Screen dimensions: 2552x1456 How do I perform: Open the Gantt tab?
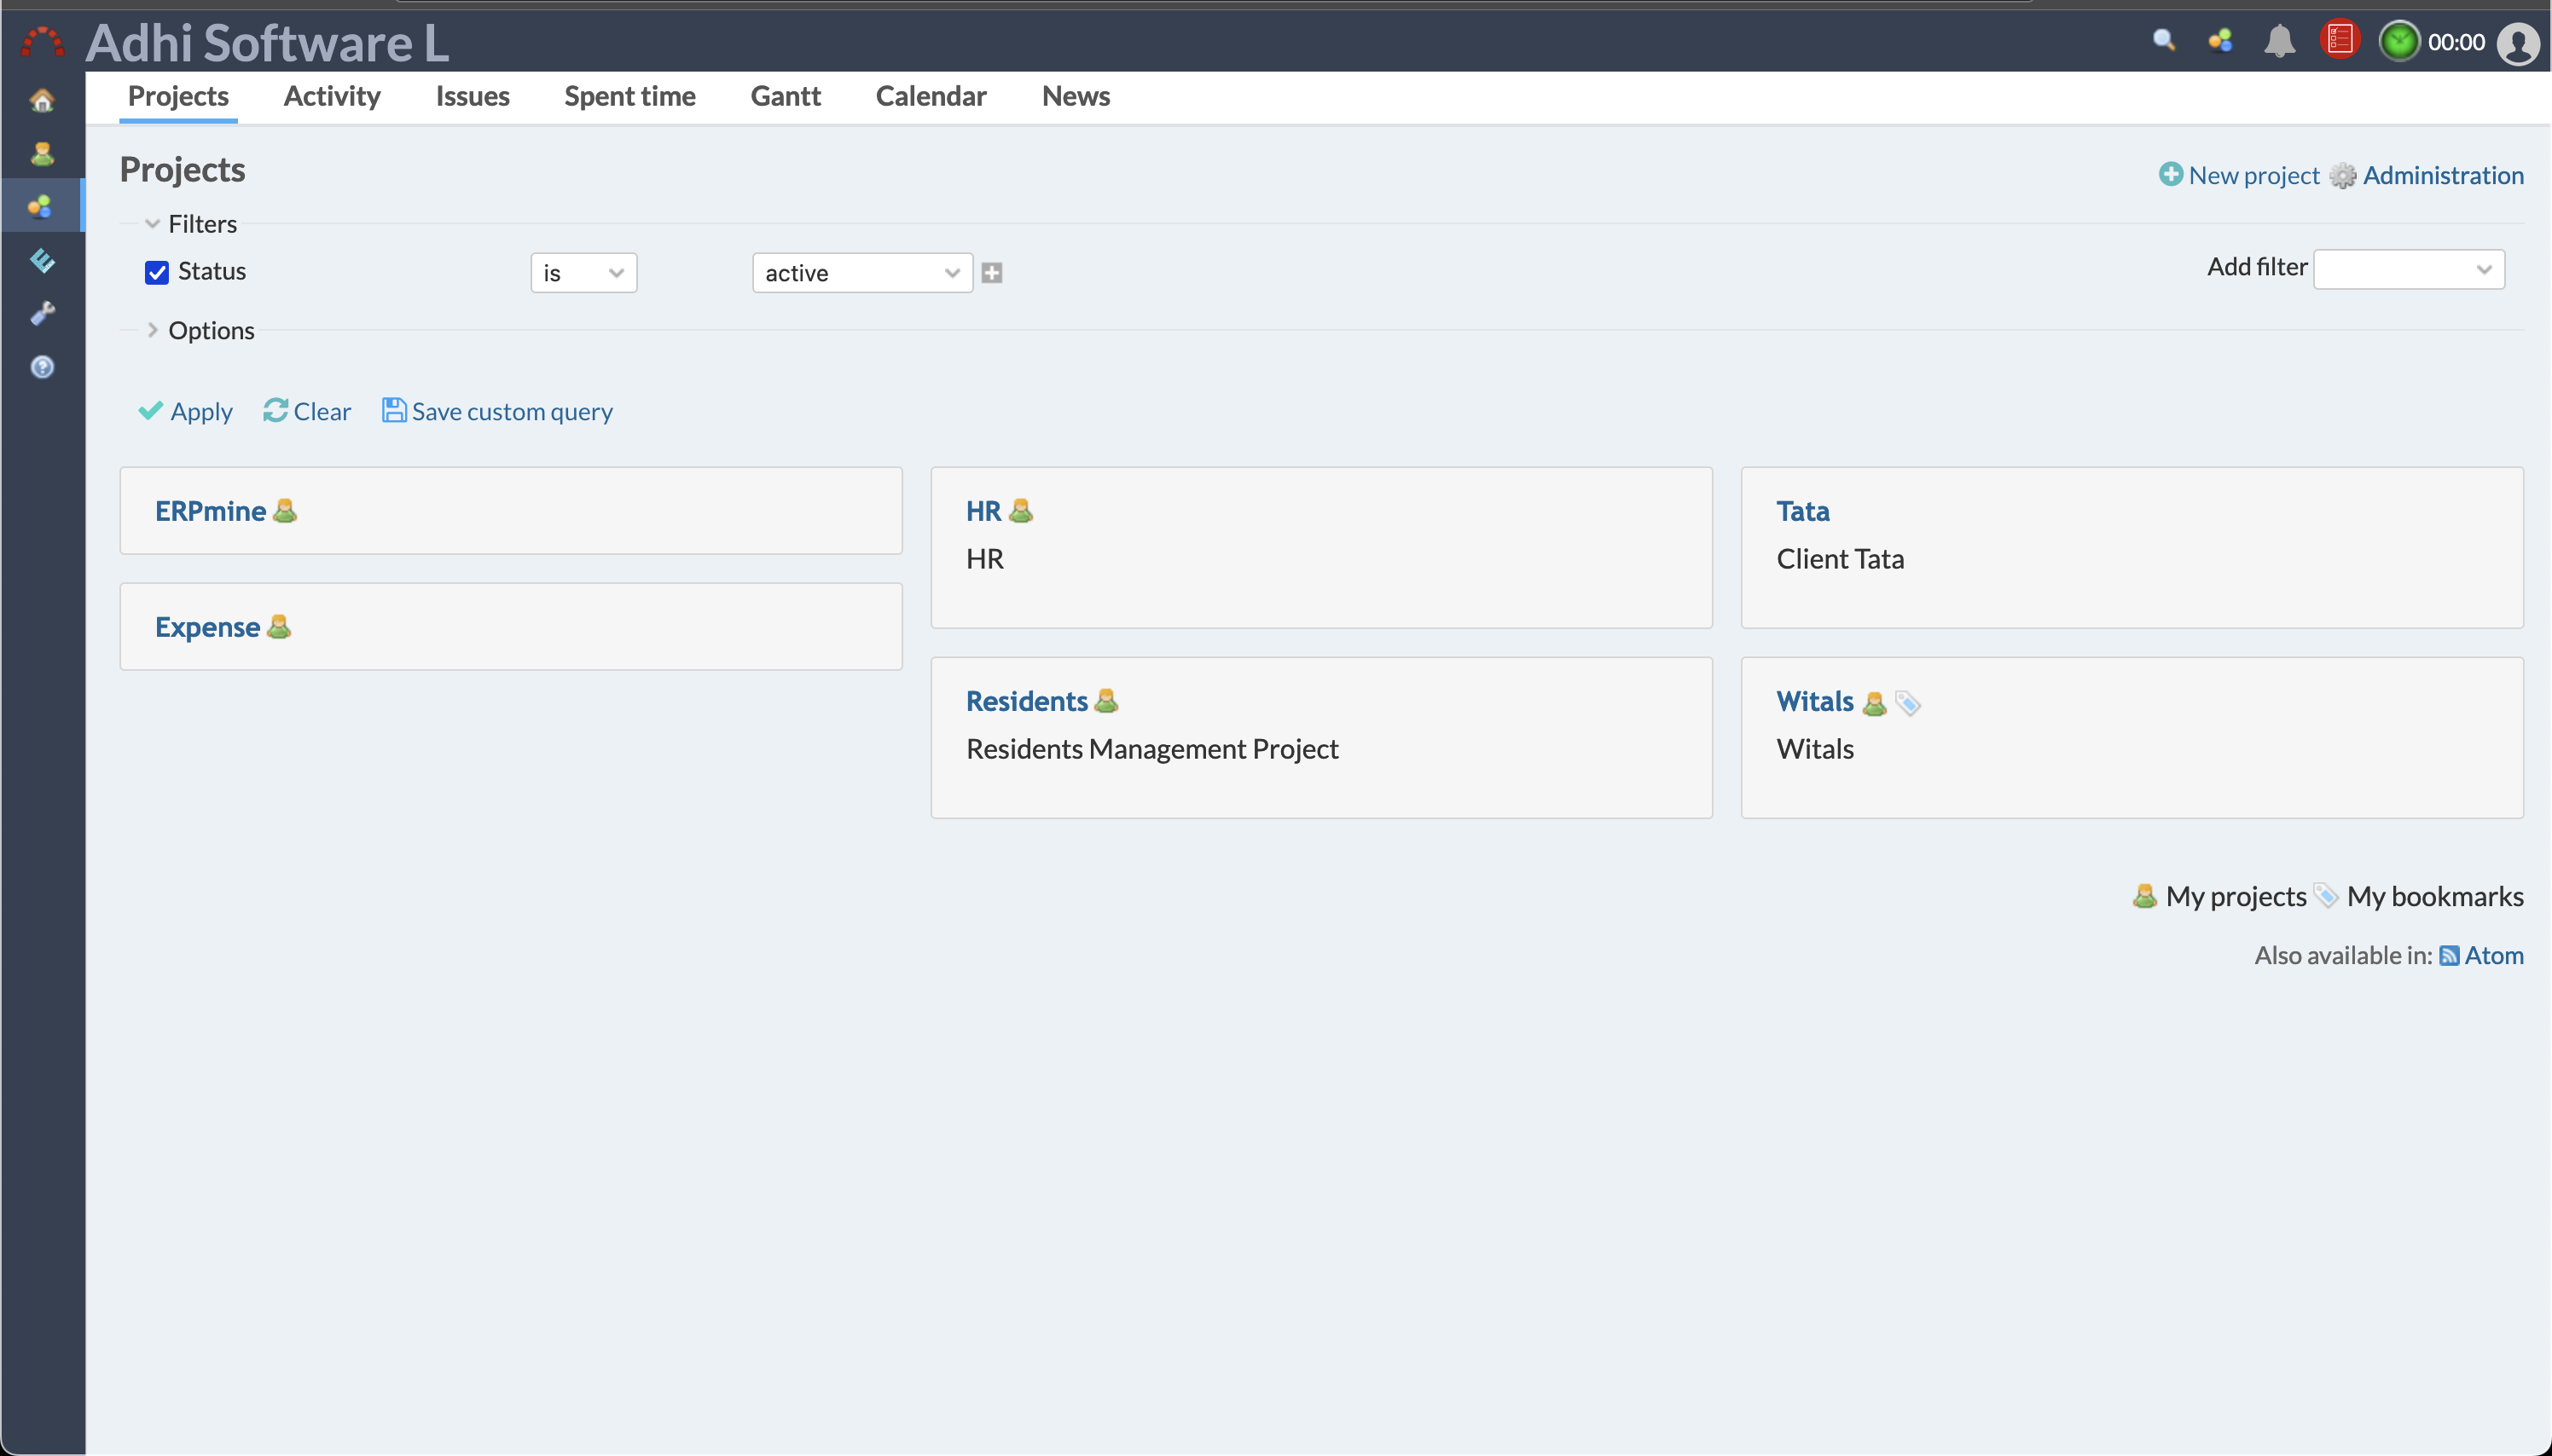click(786, 96)
